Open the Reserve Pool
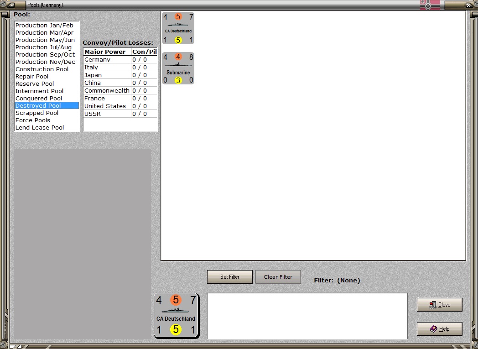 [x=47, y=84]
